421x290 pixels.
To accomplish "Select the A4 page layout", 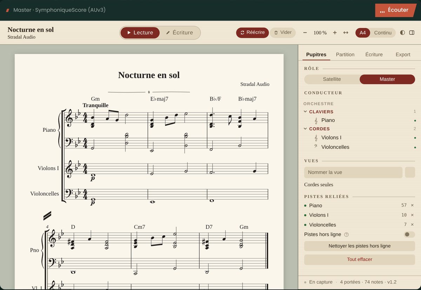I will click(363, 33).
